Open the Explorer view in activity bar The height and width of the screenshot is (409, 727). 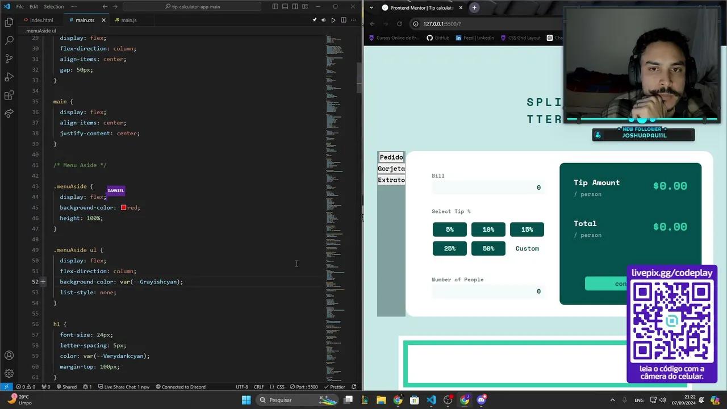(9, 23)
